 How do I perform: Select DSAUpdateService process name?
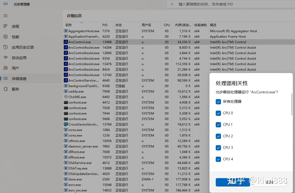[84, 174]
